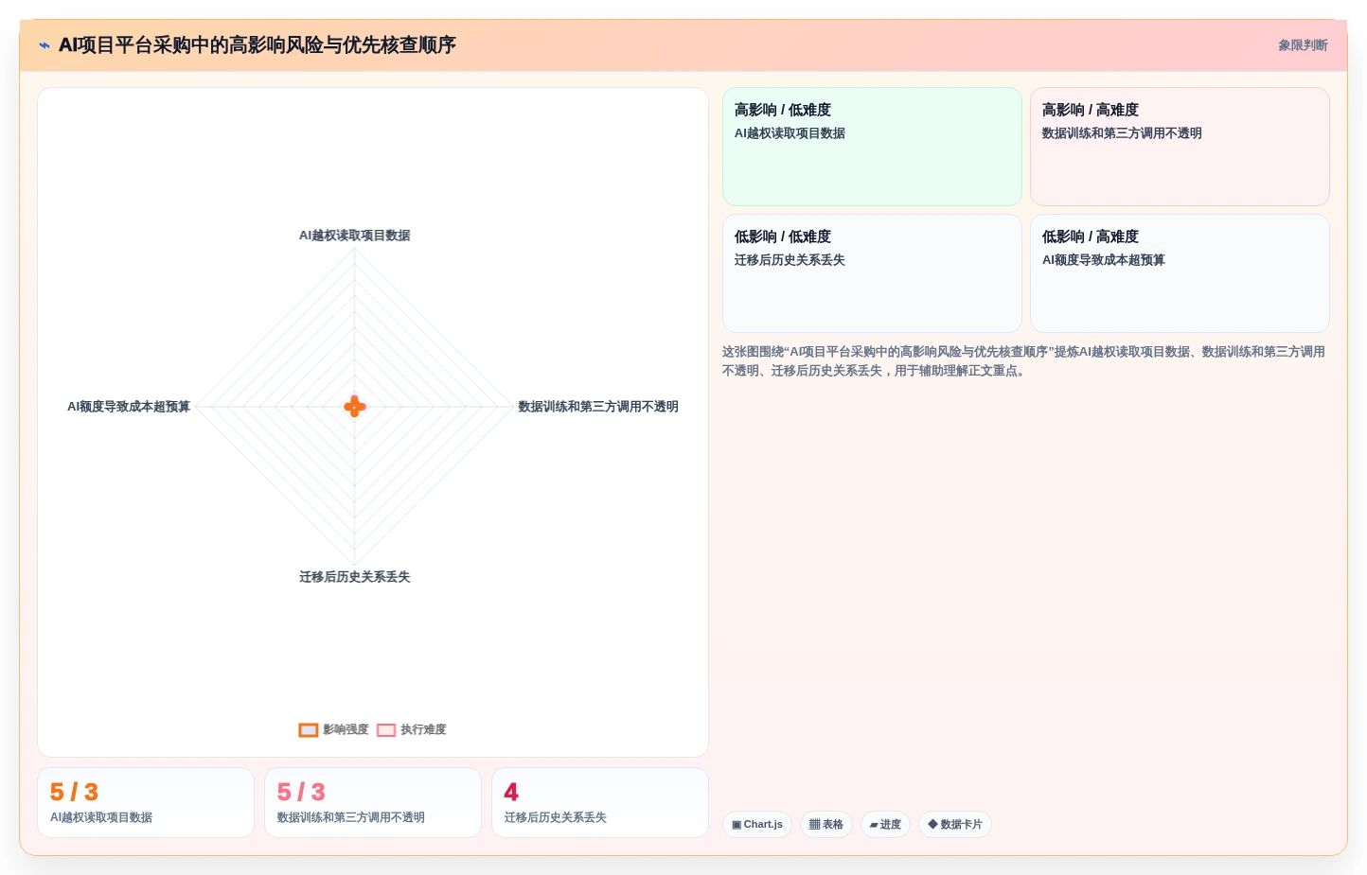
Task: Toggle the 影响强度 legend swatch
Action: click(309, 730)
